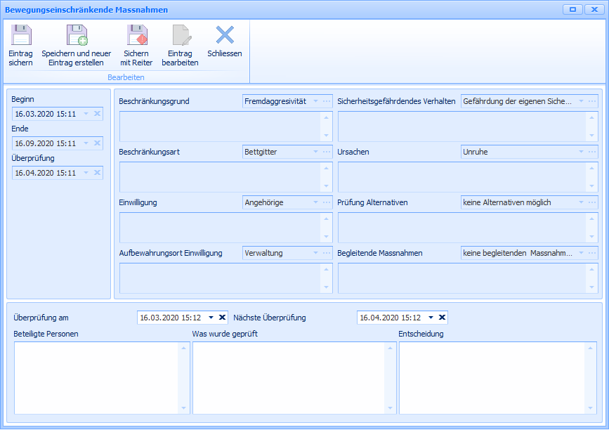Clear the Beginn date with its X icon

97,114
